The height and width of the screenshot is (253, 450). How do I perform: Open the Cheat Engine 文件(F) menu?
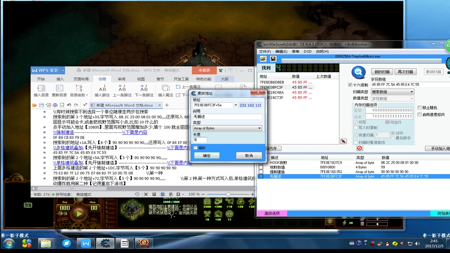[x=265, y=51]
